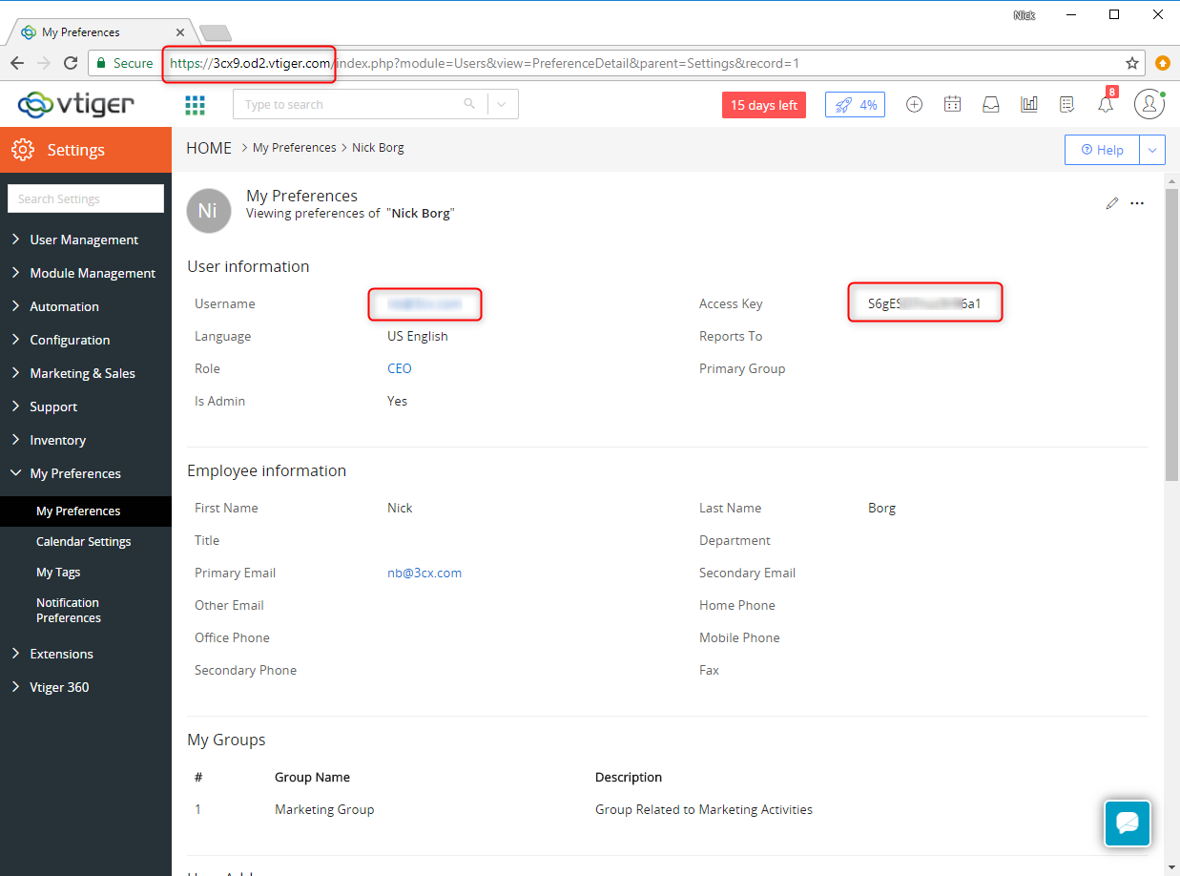Select Notification Preferences menu item
This screenshot has width=1180, height=876.
click(69, 610)
